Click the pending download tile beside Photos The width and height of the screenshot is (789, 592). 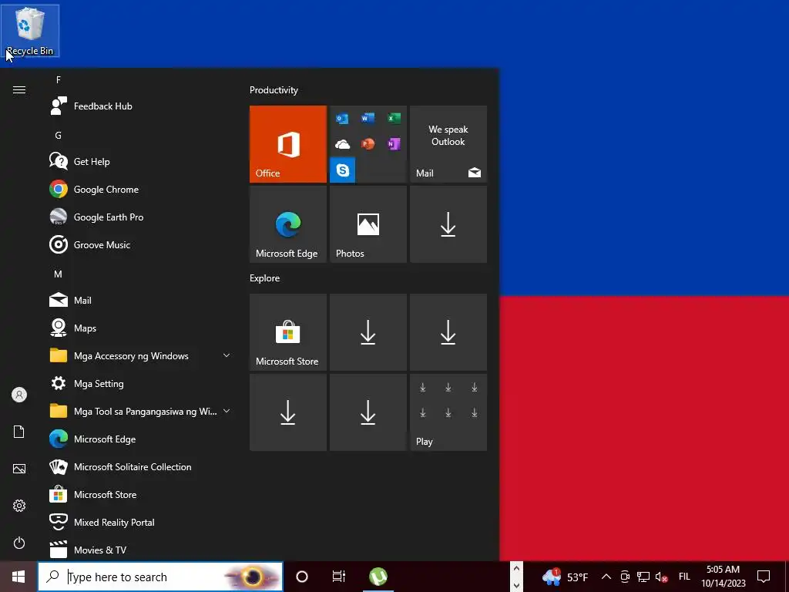[448, 224]
